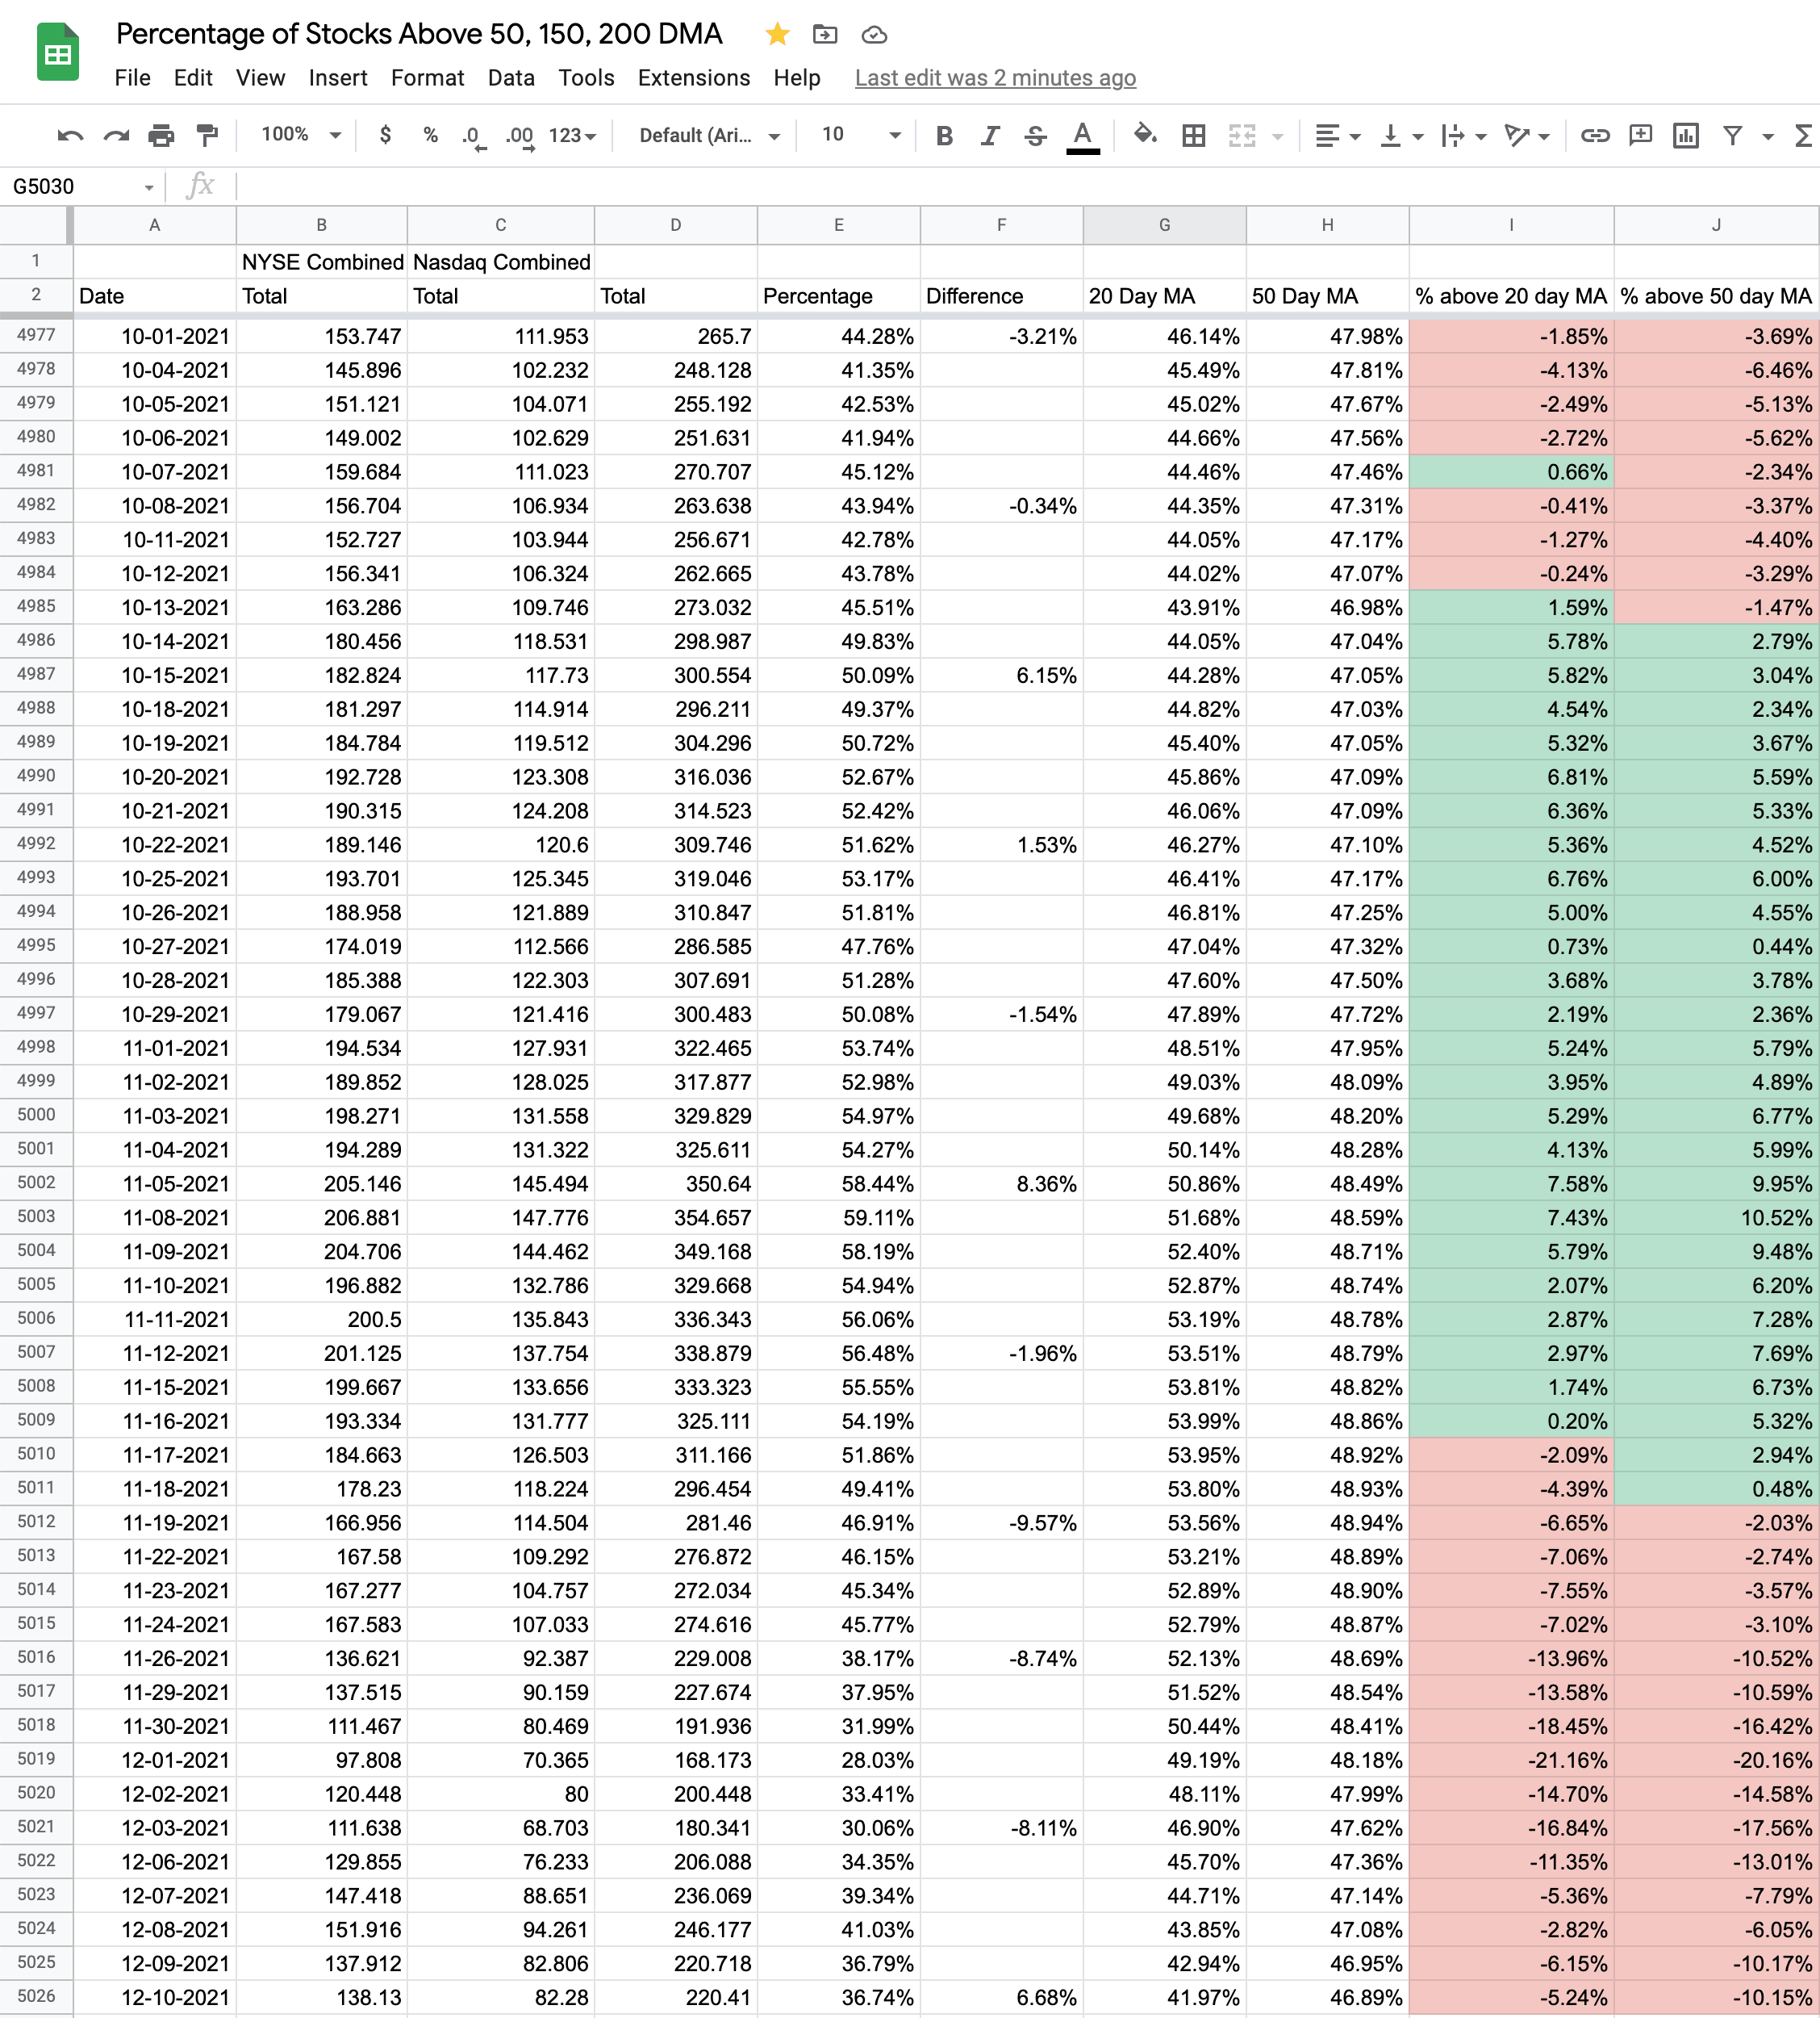Click the Insert chart icon

(1685, 135)
